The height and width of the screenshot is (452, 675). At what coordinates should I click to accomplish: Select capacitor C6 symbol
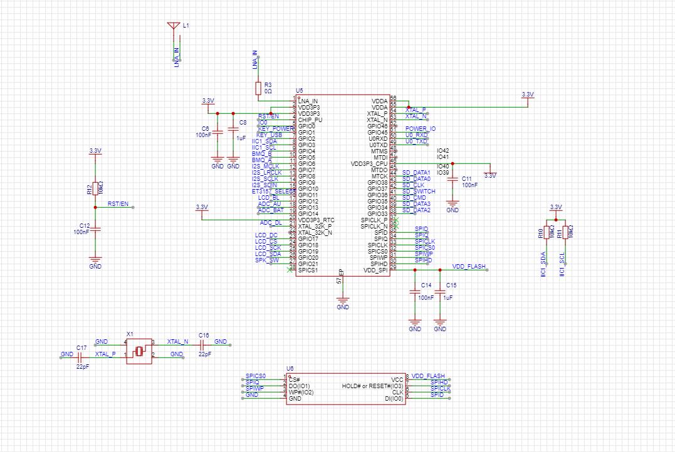[217, 133]
